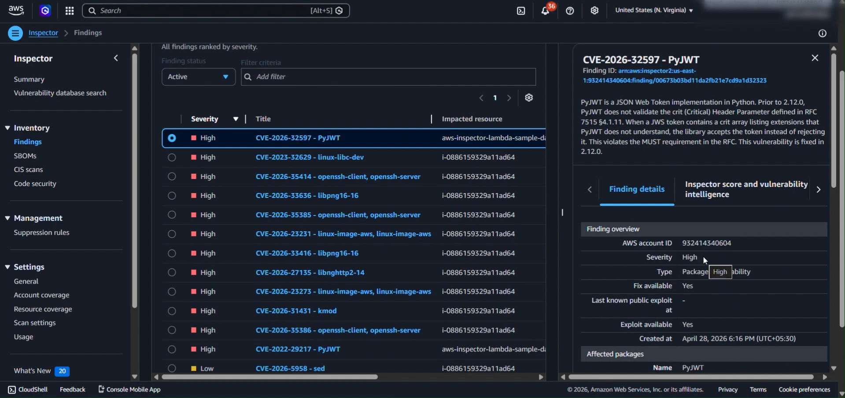Click the finding ID ARN link
Image resolution: width=845 pixels, height=398 pixels.
click(675, 76)
